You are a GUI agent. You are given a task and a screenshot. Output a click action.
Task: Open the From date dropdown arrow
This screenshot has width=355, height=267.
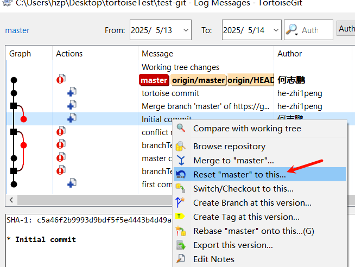point(186,30)
